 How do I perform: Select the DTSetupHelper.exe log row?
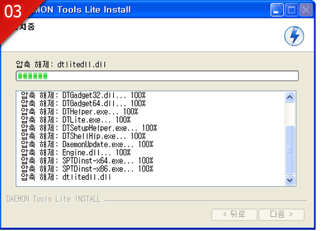point(89,128)
